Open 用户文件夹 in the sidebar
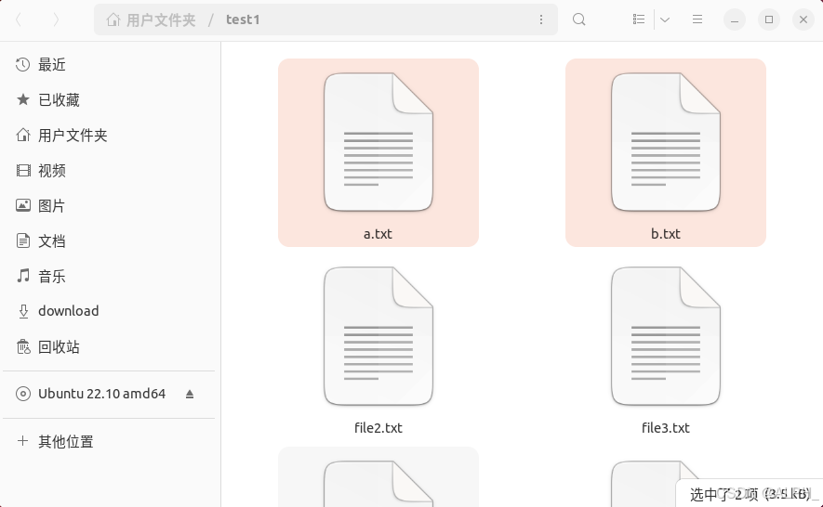Viewport: 823px width, 507px height. pos(112,136)
